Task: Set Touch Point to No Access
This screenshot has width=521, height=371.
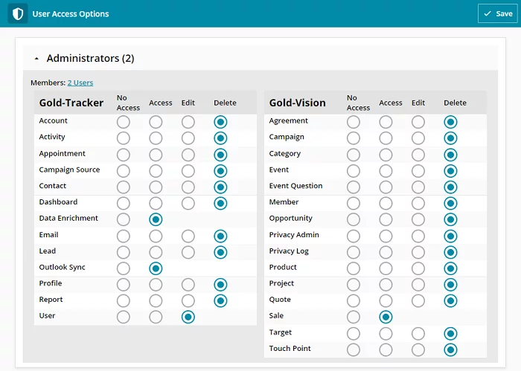Action: click(354, 349)
